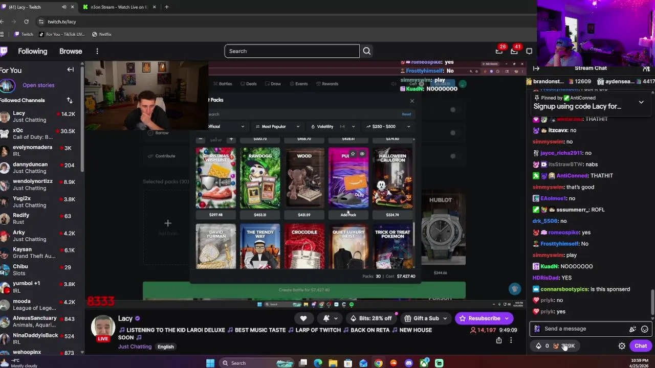Screen dimensions: 655x368
Task: Select the Rawdogg pack thumbnail
Action: (260, 178)
